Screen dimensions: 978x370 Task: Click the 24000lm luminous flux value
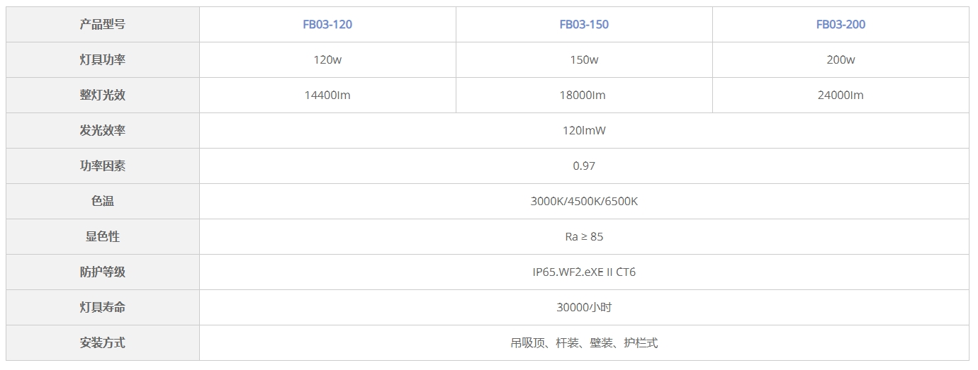[x=841, y=96]
